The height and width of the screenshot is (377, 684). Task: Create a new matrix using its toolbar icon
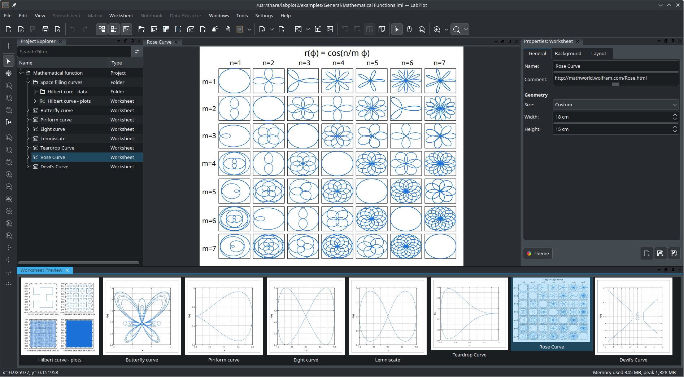[166, 29]
